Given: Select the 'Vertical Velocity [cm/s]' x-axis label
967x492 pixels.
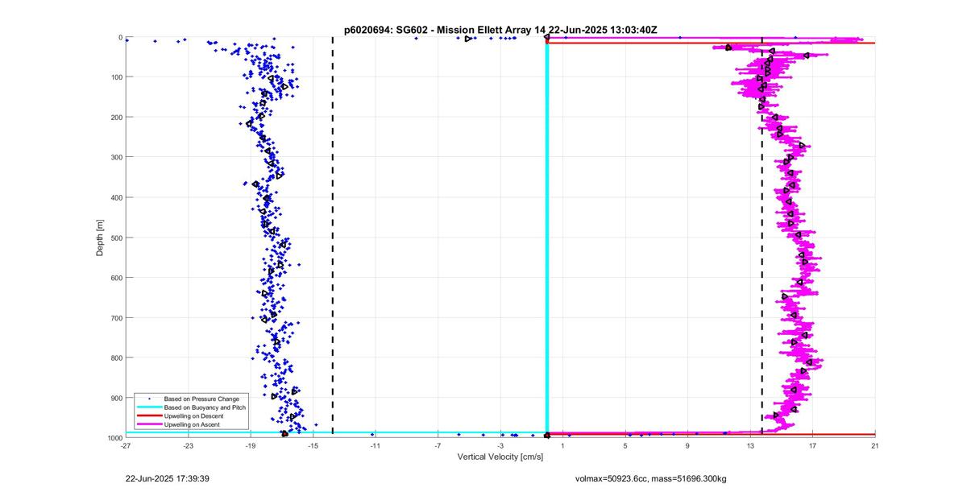Looking at the screenshot, I should pyautogui.click(x=500, y=457).
